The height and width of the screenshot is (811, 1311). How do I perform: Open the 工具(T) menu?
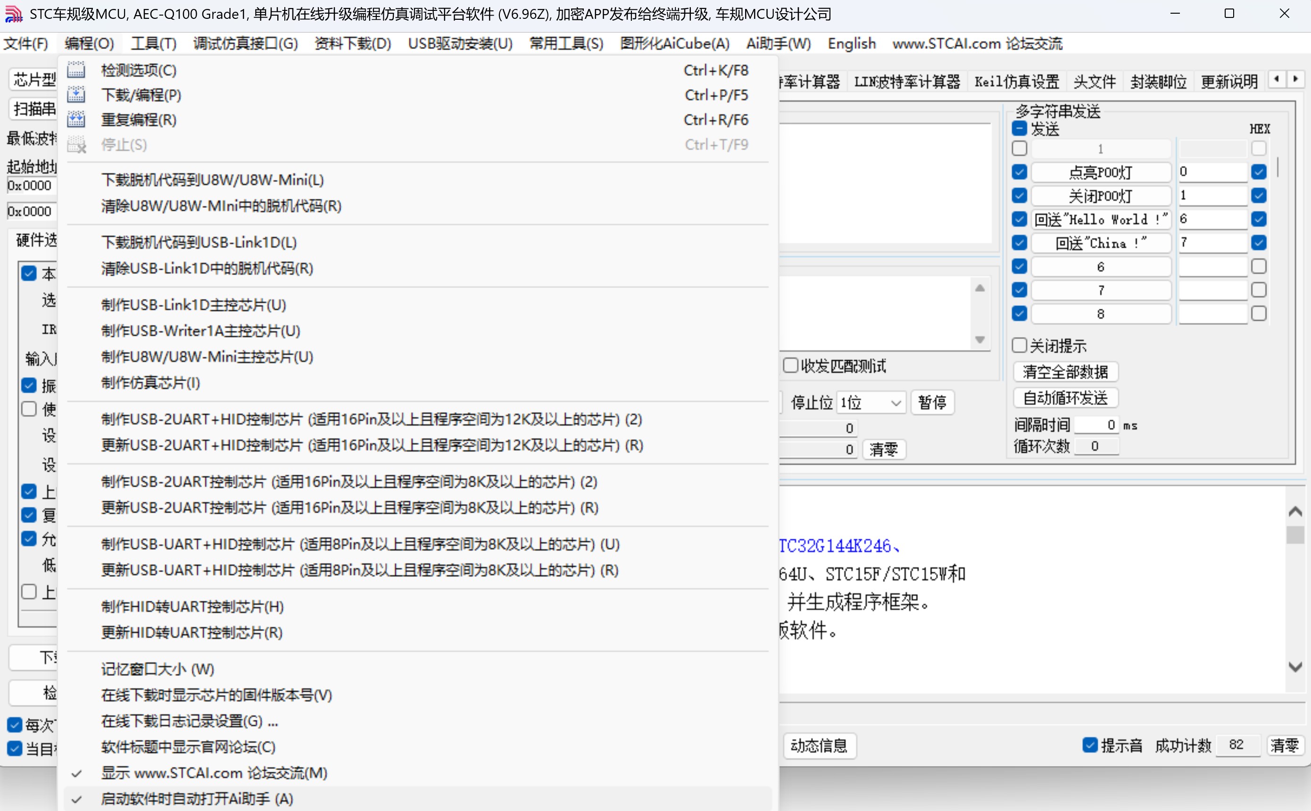153,43
